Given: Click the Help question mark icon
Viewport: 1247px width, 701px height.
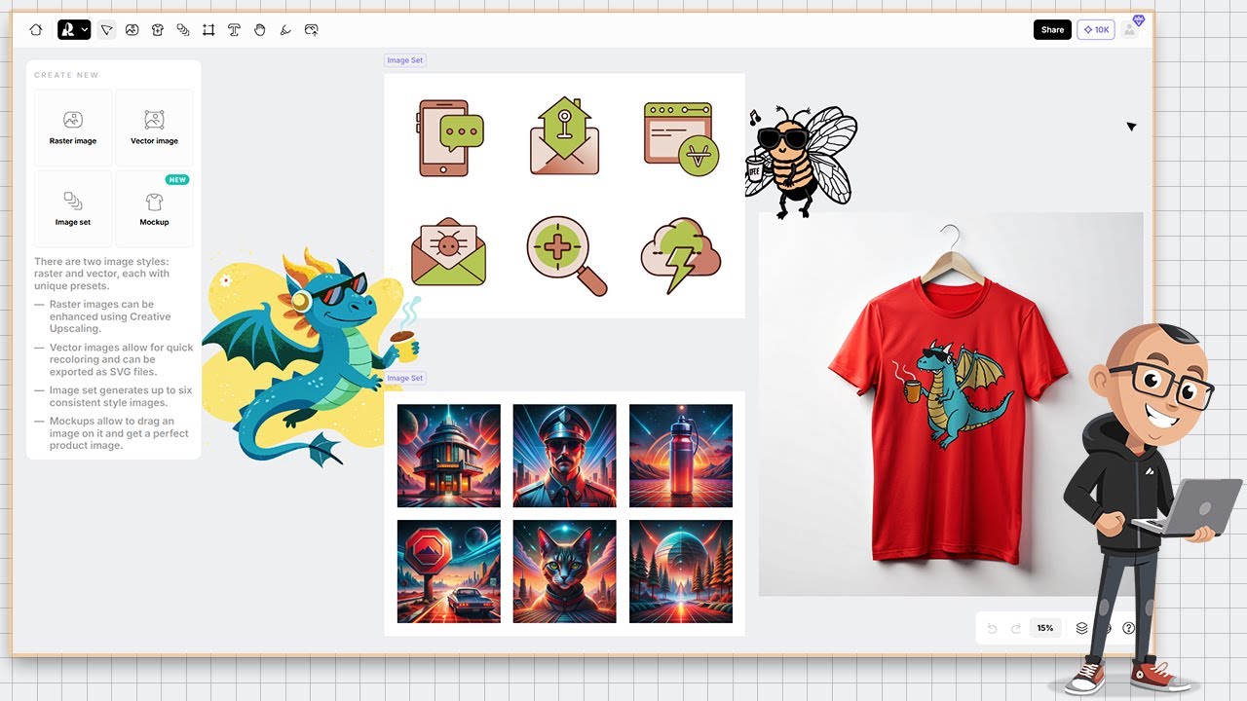Looking at the screenshot, I should click(1129, 628).
